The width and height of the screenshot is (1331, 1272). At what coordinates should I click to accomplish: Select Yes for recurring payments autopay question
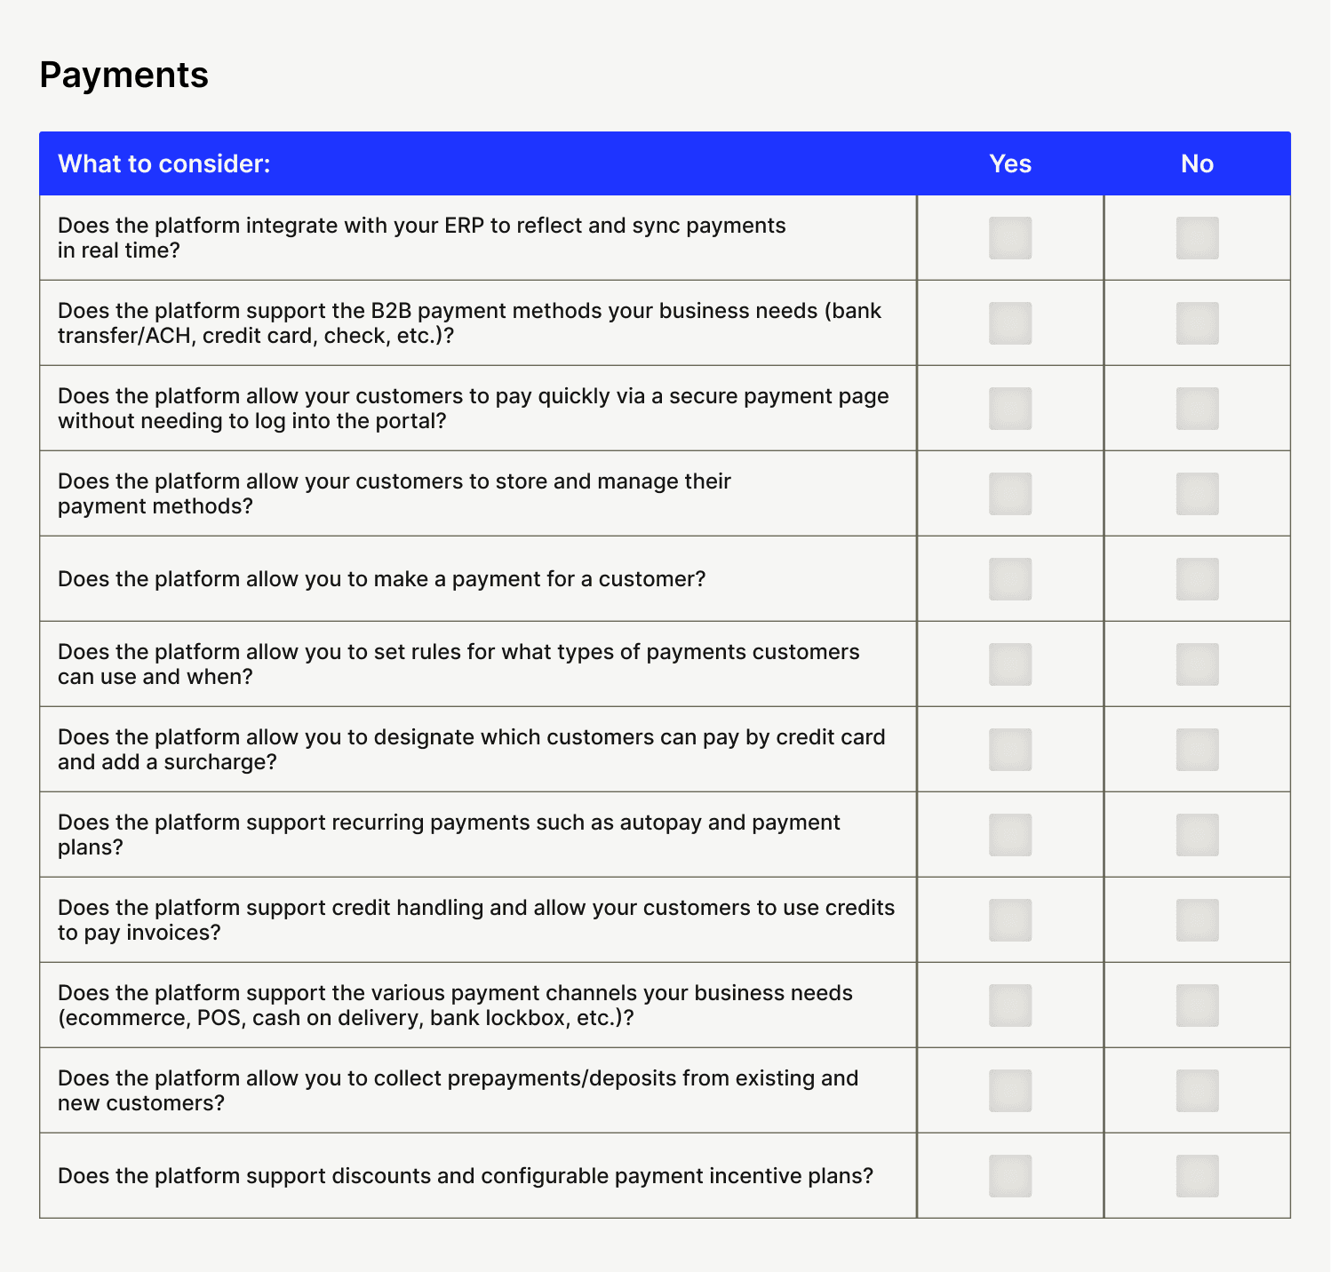click(1010, 835)
